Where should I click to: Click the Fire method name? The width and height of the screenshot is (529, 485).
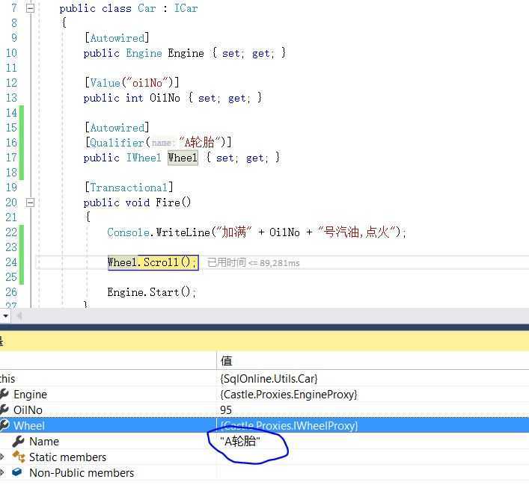pos(168,203)
